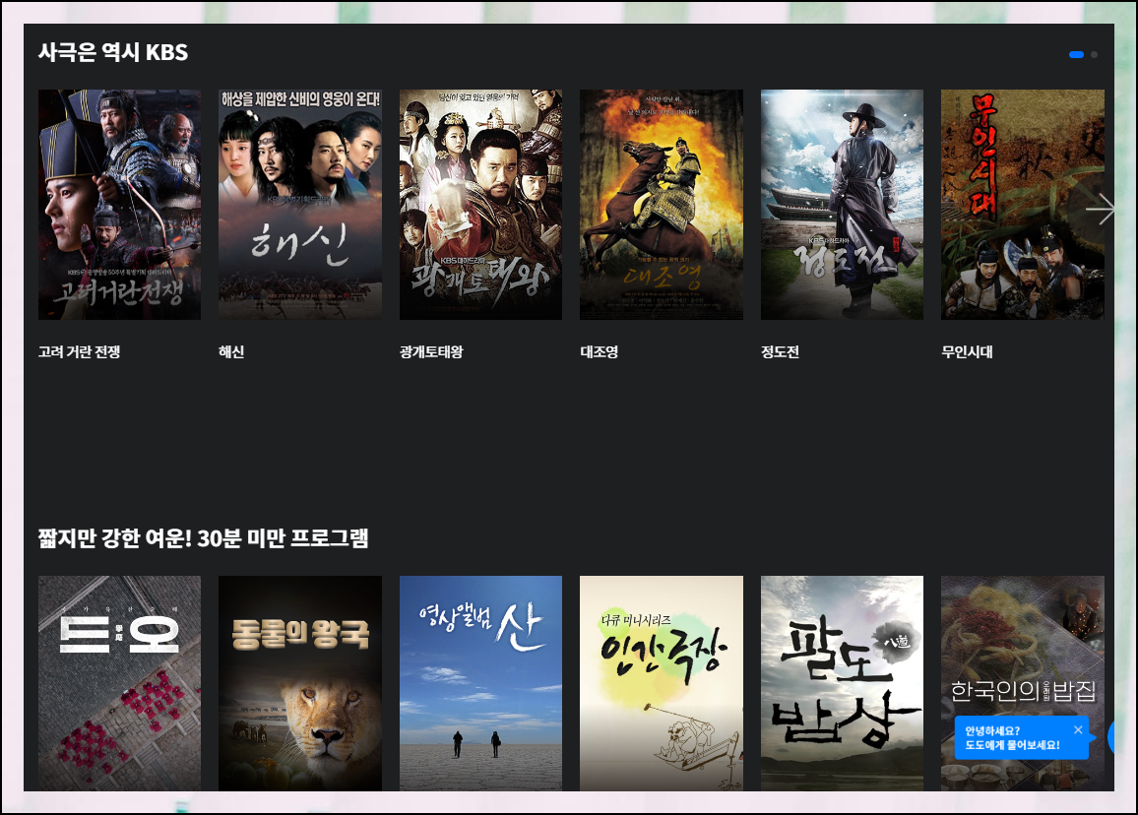Open the 해신 drama poster
This screenshot has width=1138, height=815.
coord(299,205)
